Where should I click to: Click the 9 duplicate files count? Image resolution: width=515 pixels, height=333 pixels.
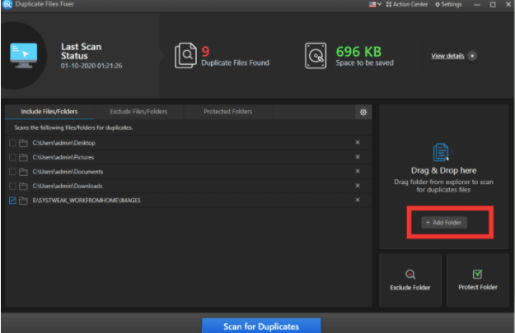pos(205,52)
